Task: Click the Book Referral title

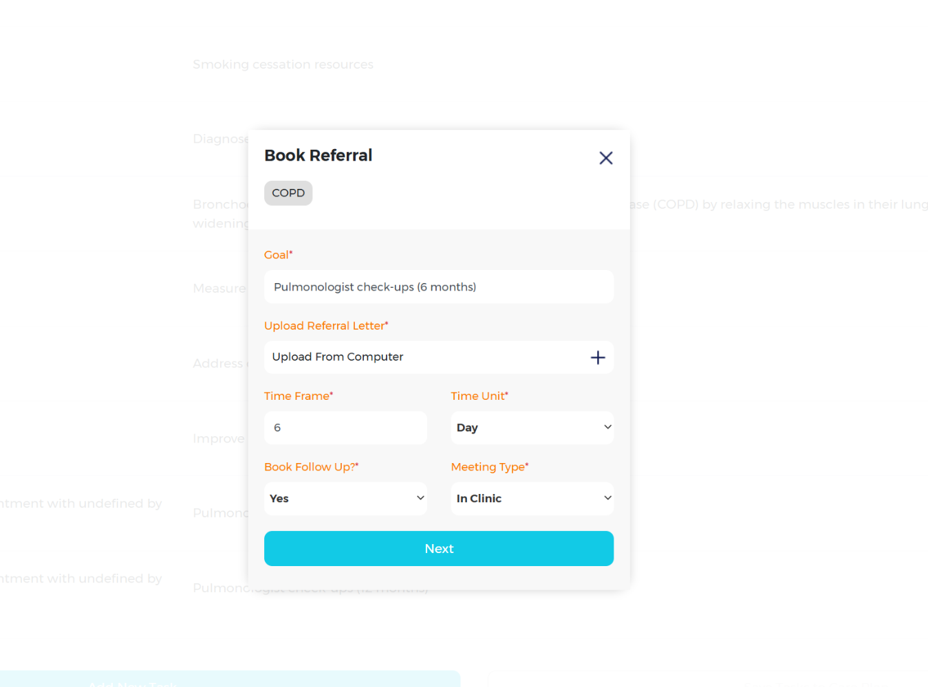Action: coord(318,156)
